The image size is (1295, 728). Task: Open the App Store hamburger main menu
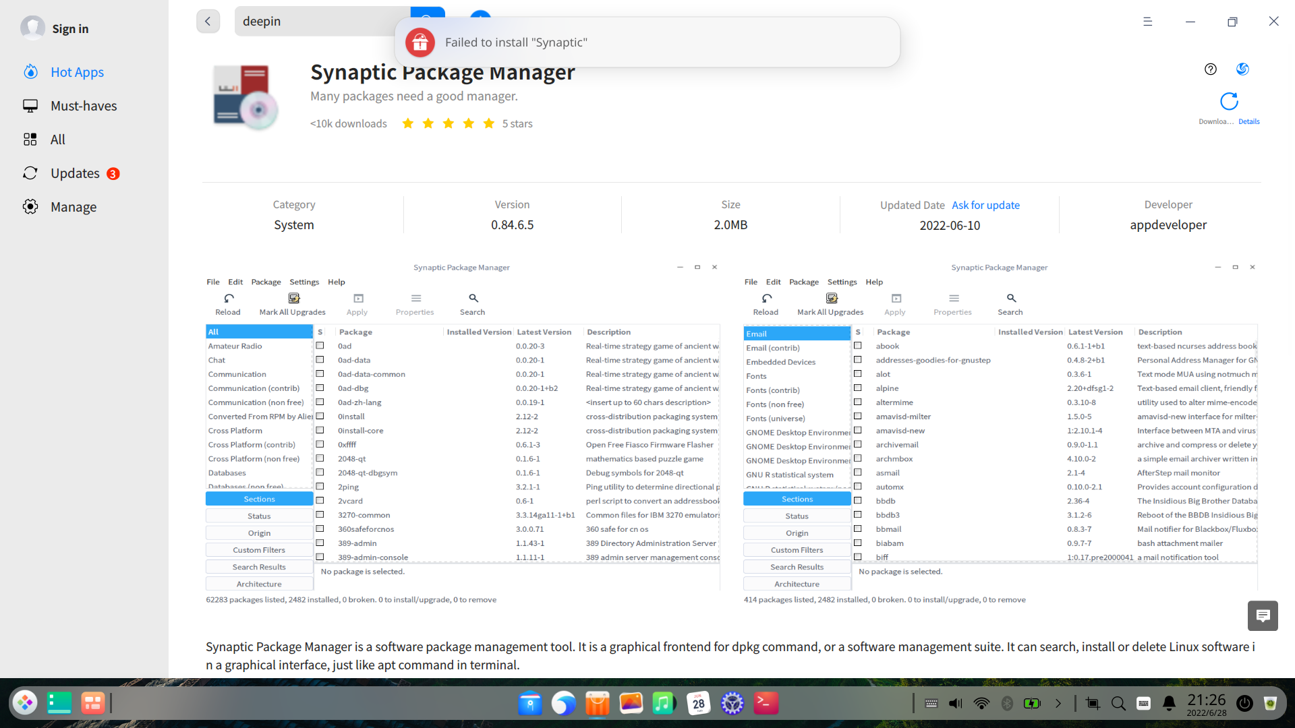(x=1147, y=22)
